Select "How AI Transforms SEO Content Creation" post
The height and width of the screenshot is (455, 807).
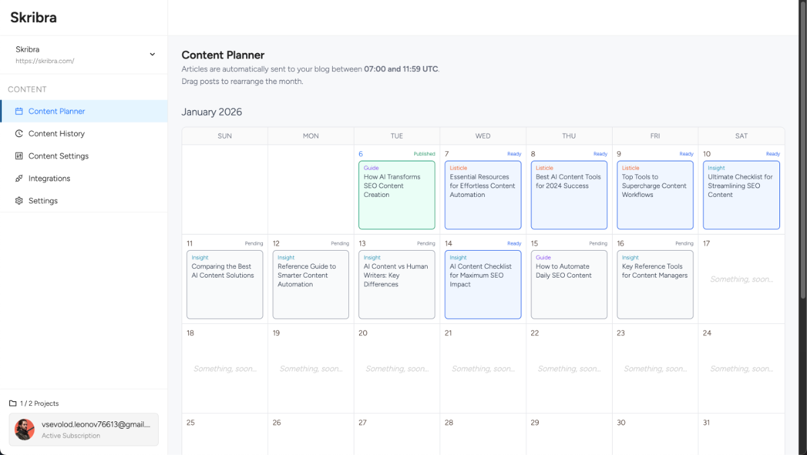pos(397,195)
